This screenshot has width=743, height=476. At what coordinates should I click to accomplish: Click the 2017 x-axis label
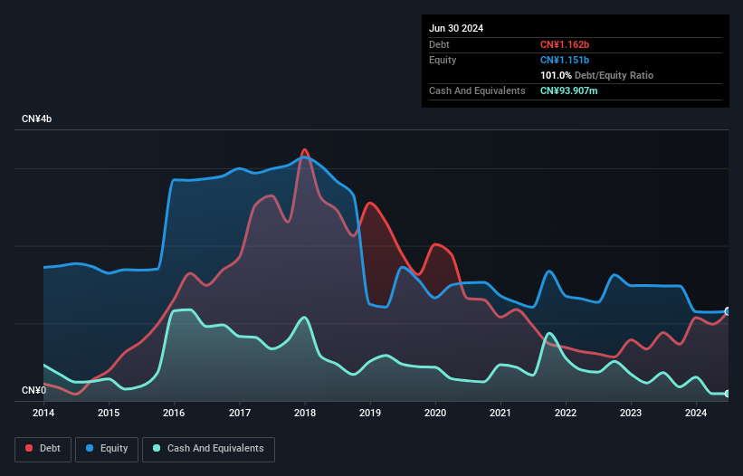pos(240,413)
